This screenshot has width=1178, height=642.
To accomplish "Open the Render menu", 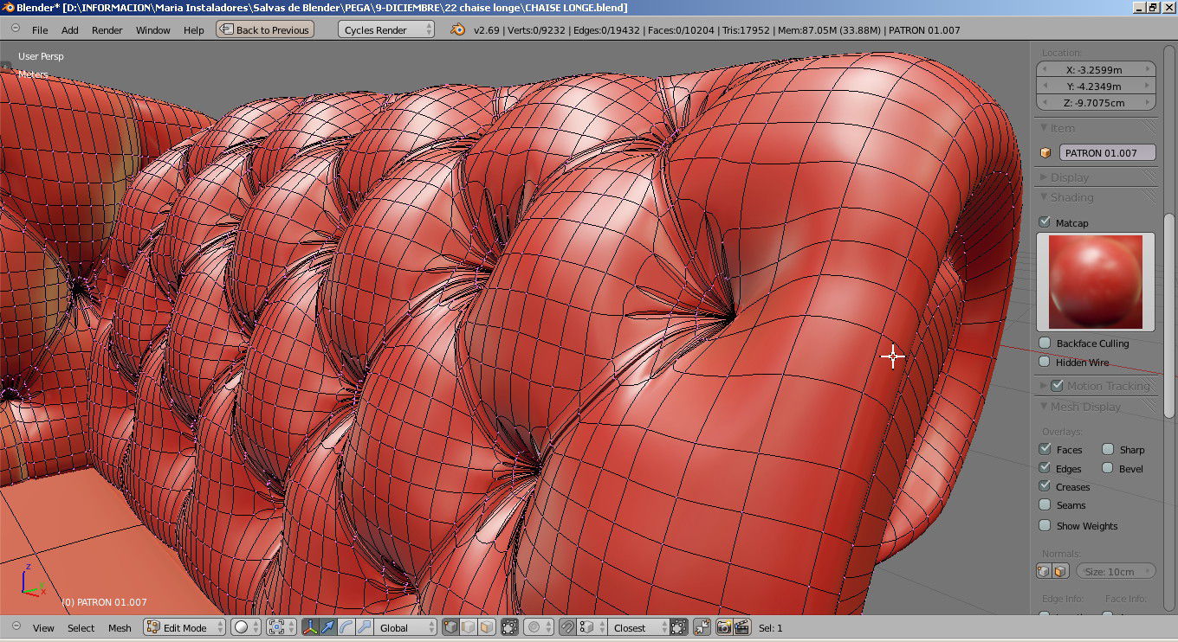I will (x=107, y=29).
